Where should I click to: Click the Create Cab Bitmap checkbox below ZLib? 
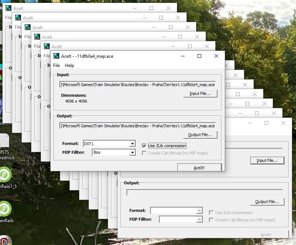pyautogui.click(x=144, y=153)
